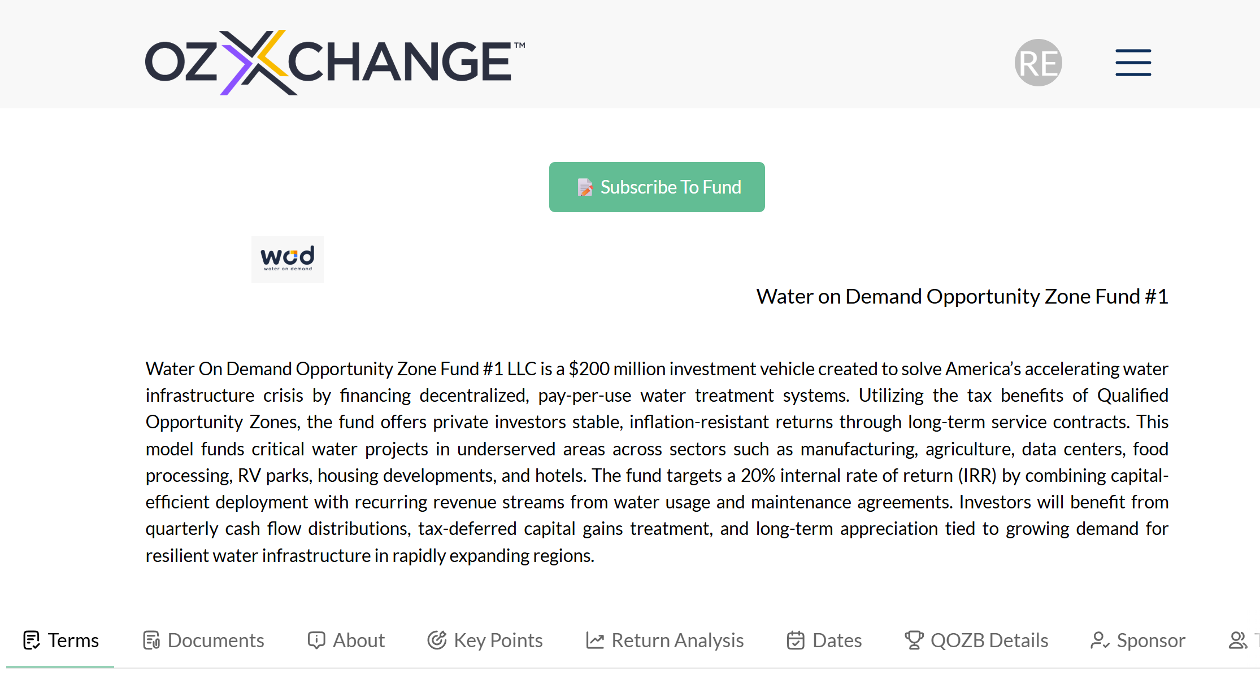Show the Return Analysis tab
The height and width of the screenshot is (676, 1260).
tap(677, 640)
